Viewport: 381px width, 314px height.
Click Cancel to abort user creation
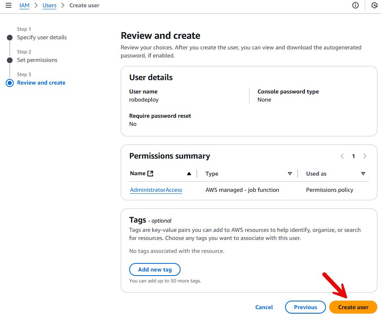[x=264, y=307]
